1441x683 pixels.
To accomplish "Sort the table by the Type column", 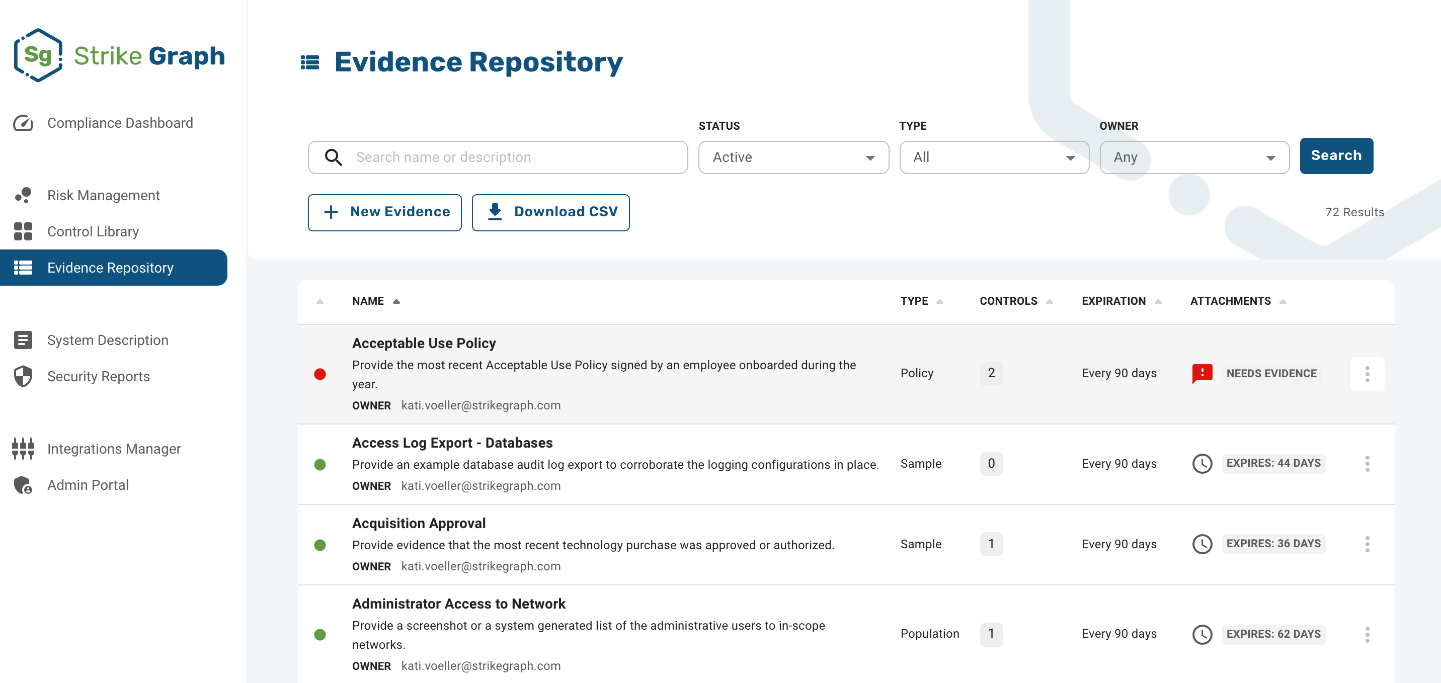I will (x=921, y=301).
